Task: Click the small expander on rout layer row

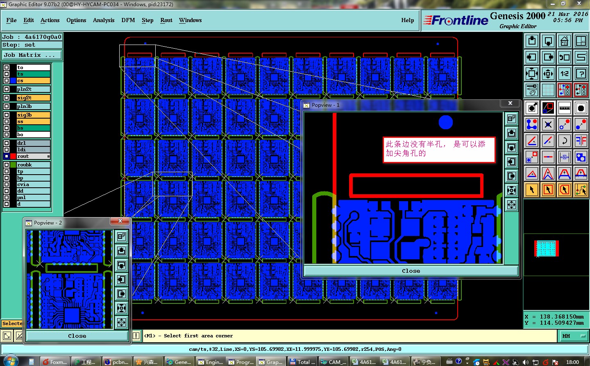Action: pyautogui.click(x=48, y=156)
